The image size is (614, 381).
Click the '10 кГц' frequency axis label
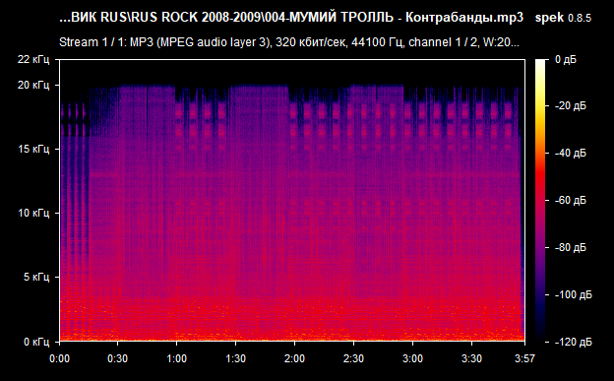coord(33,214)
